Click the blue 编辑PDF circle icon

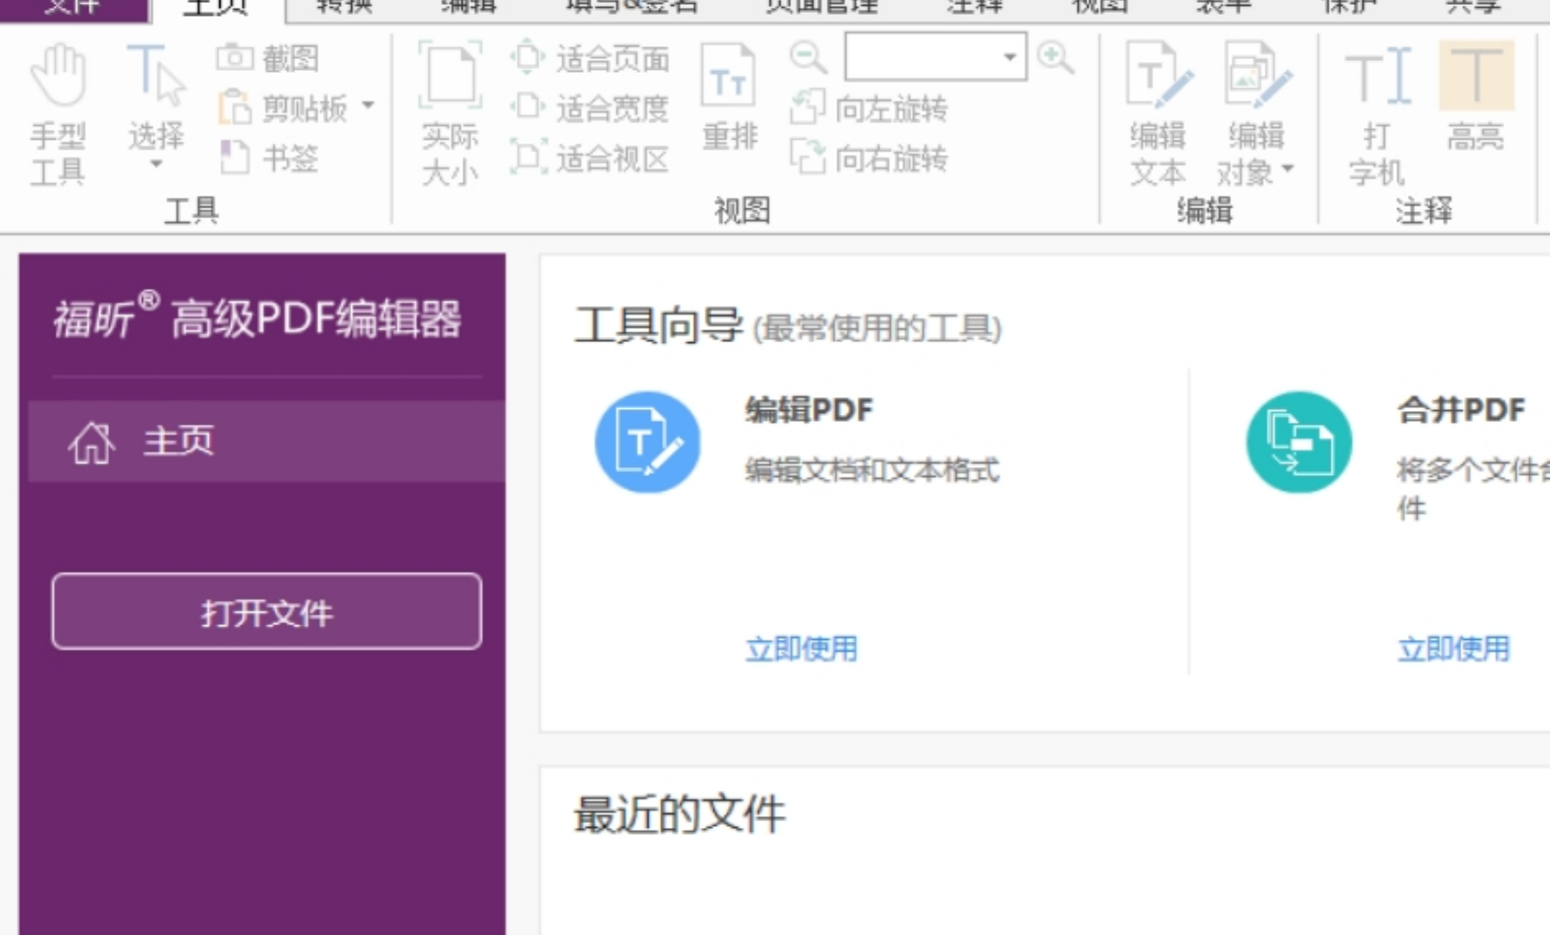pyautogui.click(x=648, y=442)
